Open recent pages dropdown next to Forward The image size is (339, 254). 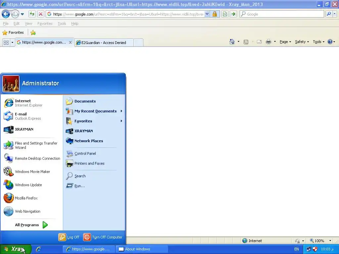coord(22,14)
